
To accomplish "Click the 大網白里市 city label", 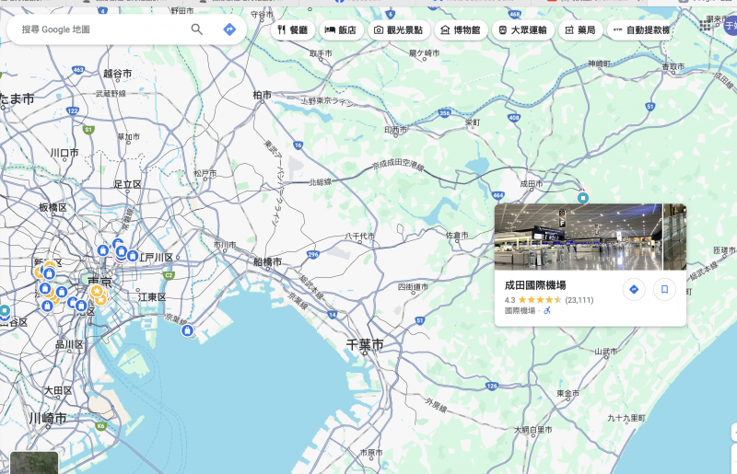I will pyautogui.click(x=533, y=430).
